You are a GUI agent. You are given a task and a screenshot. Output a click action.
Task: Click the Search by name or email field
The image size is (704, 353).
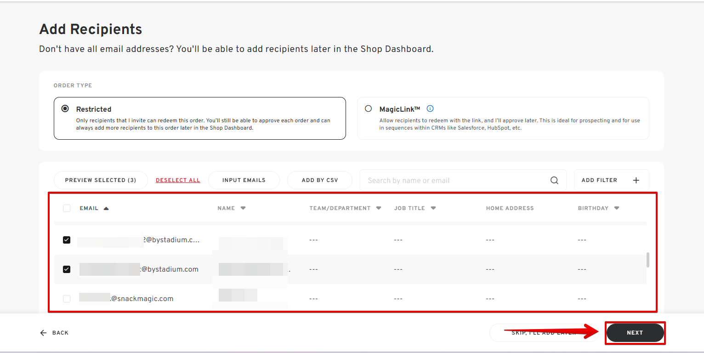(455, 181)
